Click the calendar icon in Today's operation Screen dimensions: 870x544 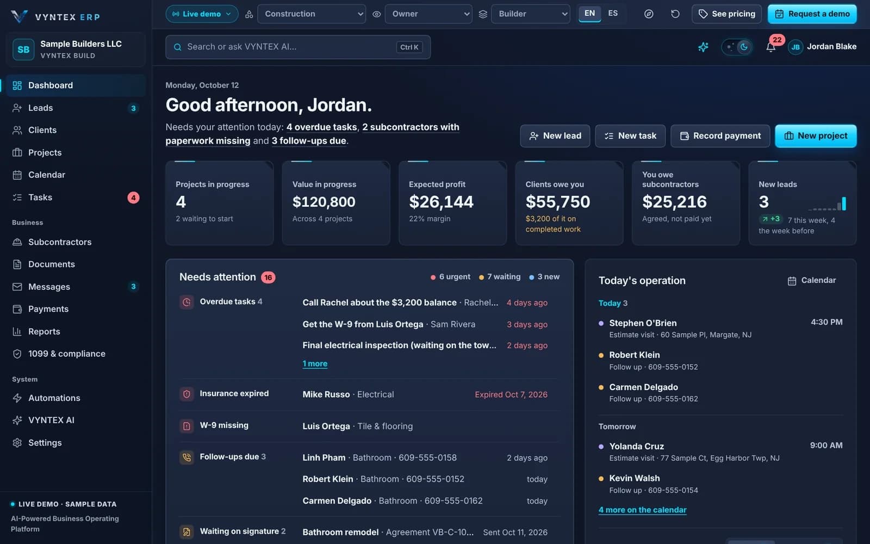click(x=792, y=281)
